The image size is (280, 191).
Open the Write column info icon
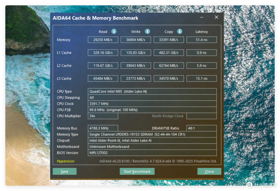click(147, 31)
